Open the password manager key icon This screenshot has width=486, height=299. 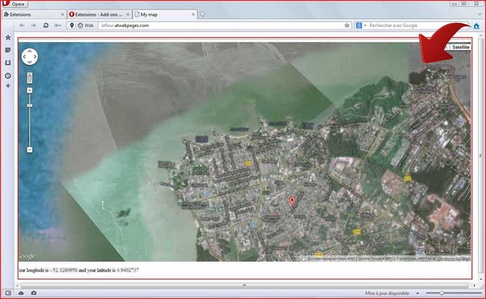pyautogui.click(x=58, y=25)
